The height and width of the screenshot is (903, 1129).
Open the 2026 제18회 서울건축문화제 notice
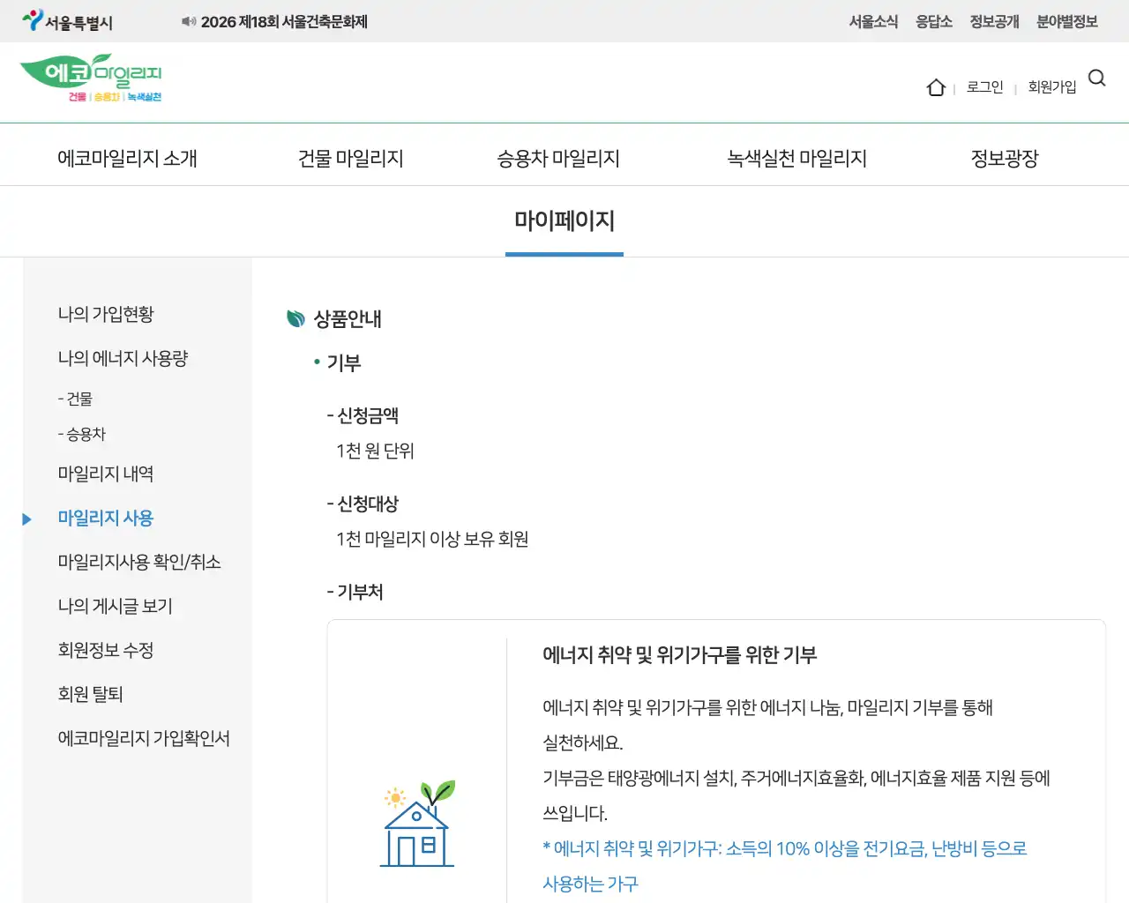click(x=284, y=21)
